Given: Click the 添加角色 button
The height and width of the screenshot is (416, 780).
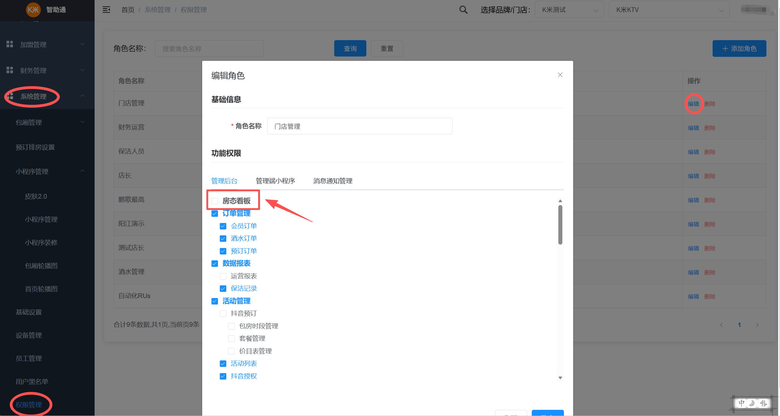Looking at the screenshot, I should (739, 48).
